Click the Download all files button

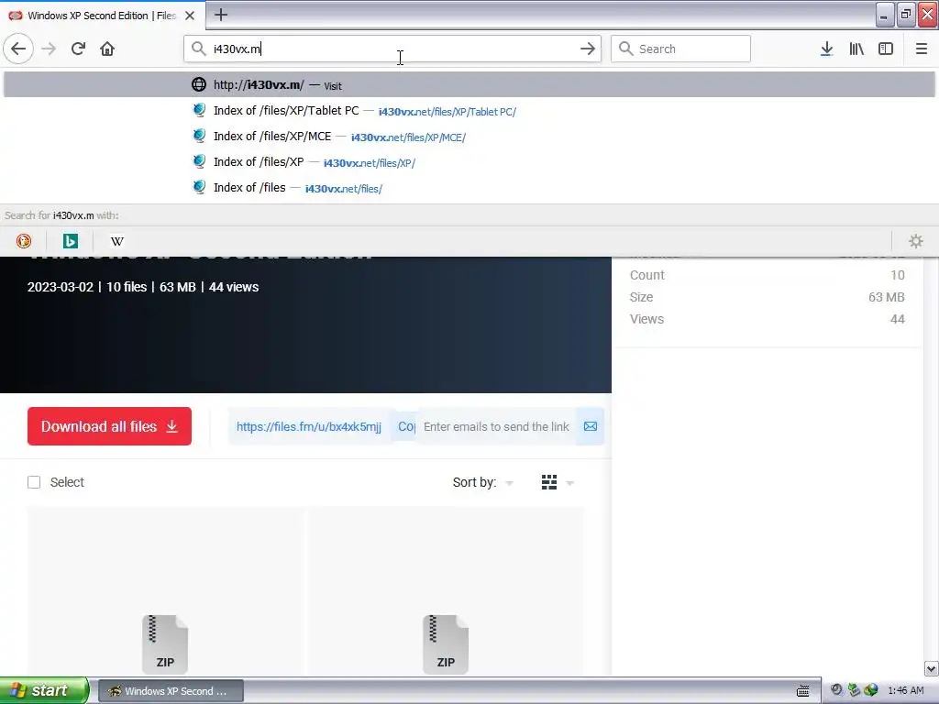click(110, 426)
